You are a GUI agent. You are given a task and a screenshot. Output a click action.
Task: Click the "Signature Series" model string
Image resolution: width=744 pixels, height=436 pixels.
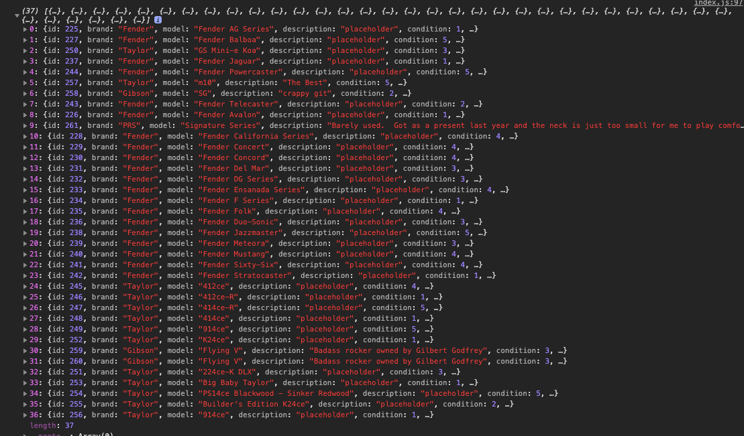221,126
